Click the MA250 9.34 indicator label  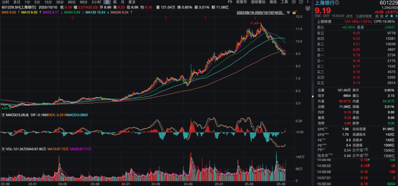pos(119,12)
